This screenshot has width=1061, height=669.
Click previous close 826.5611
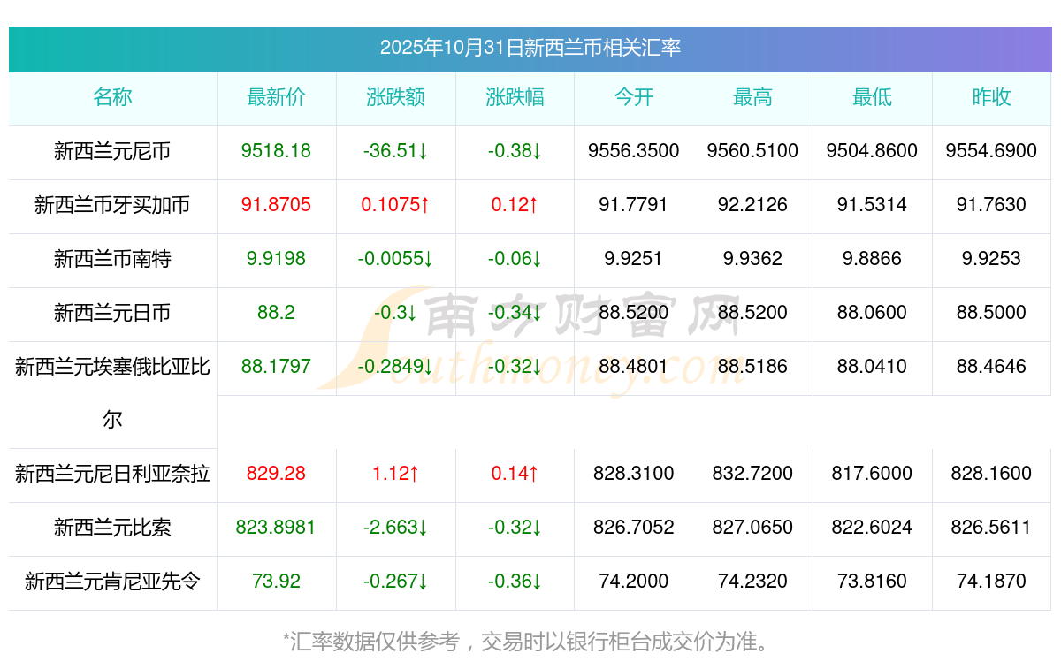991,528
